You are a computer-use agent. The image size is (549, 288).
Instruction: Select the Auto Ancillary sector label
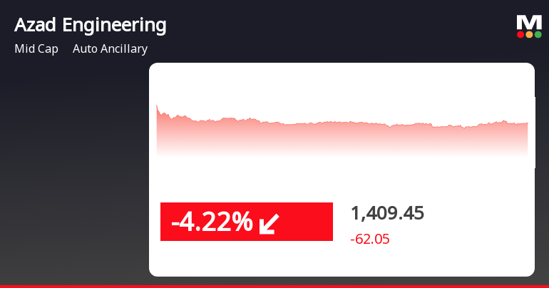point(110,49)
